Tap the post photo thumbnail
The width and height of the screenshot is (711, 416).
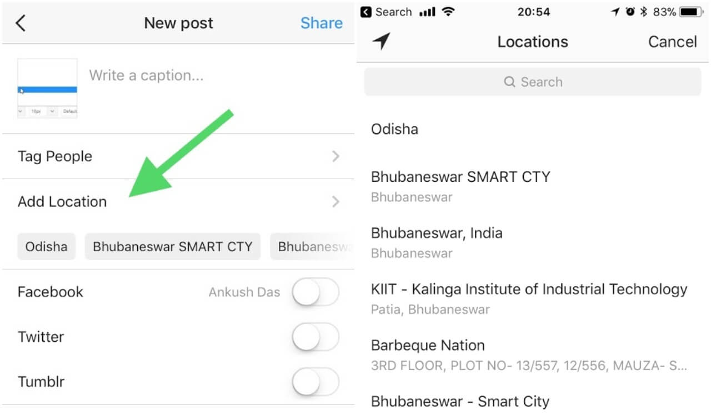point(47,88)
